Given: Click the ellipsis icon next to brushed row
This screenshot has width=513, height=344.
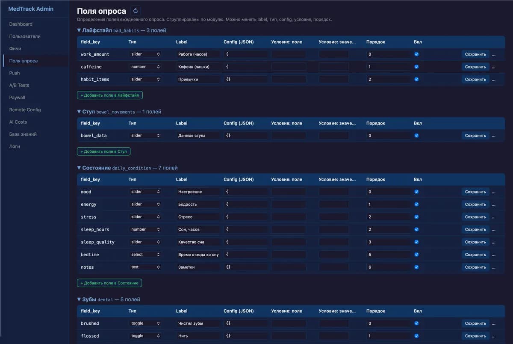Looking at the screenshot, I should pos(494,323).
